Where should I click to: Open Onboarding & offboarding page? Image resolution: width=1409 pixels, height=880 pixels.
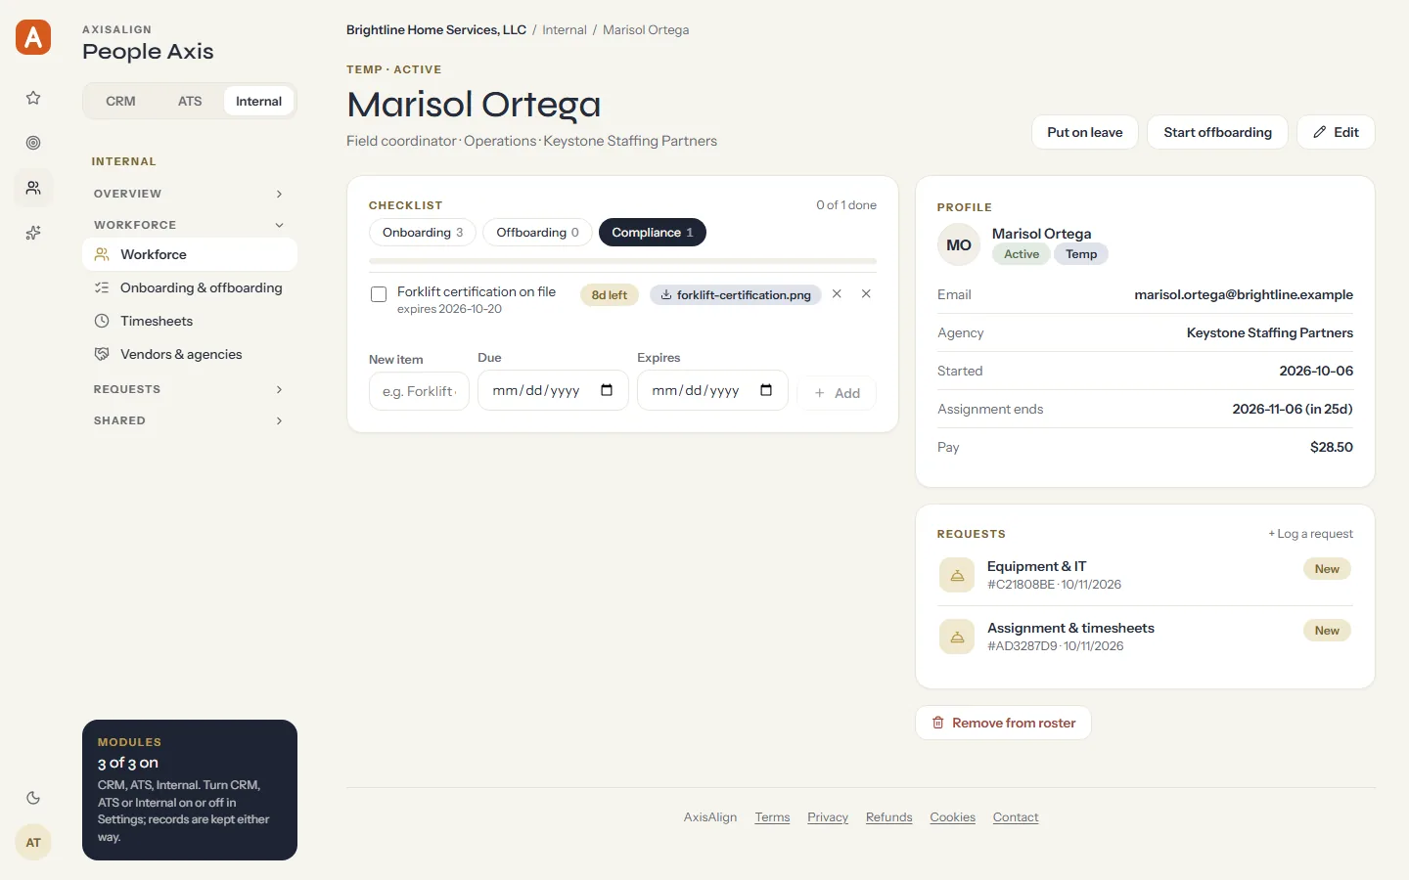pos(190,287)
